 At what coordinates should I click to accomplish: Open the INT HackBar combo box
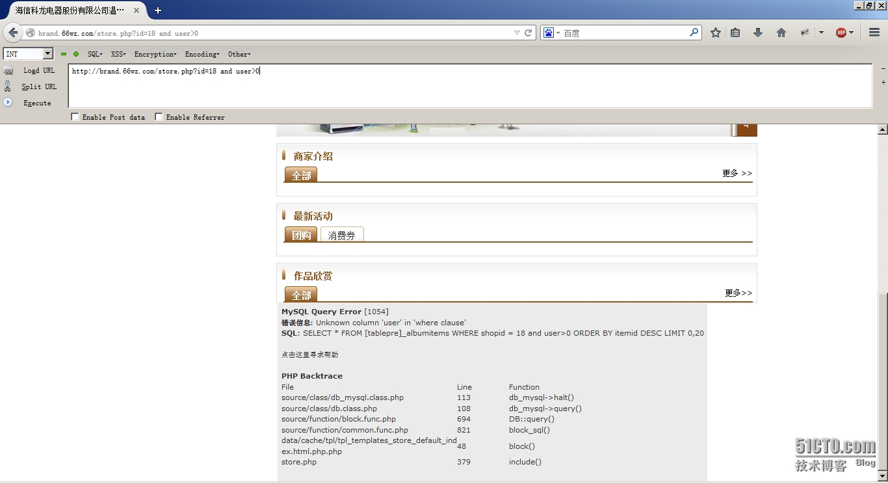28,54
